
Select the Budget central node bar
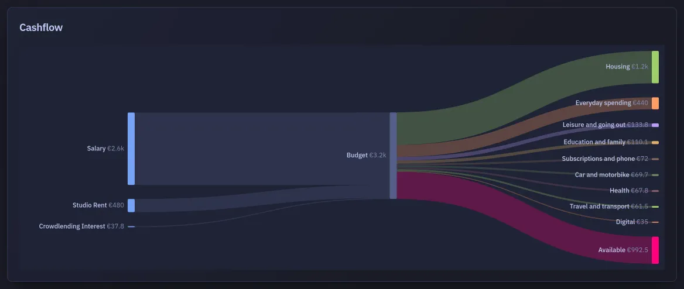coord(393,156)
